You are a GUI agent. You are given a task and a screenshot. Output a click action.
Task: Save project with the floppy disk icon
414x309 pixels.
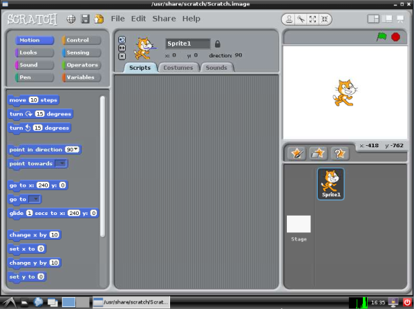click(85, 19)
